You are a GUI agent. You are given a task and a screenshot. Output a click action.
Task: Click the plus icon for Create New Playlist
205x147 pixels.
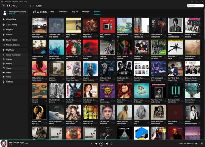click(3, 55)
